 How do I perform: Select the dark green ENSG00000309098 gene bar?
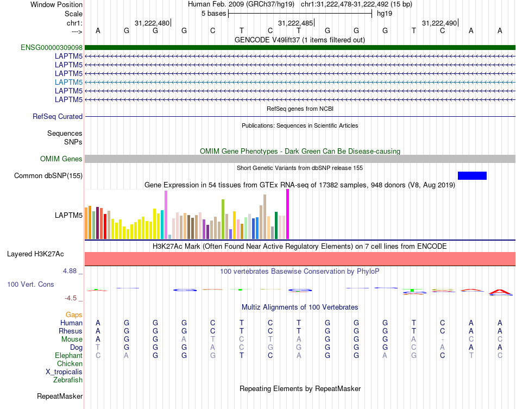point(300,47)
